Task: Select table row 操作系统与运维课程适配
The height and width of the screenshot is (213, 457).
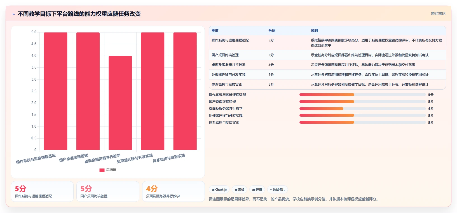Action: pos(327,43)
